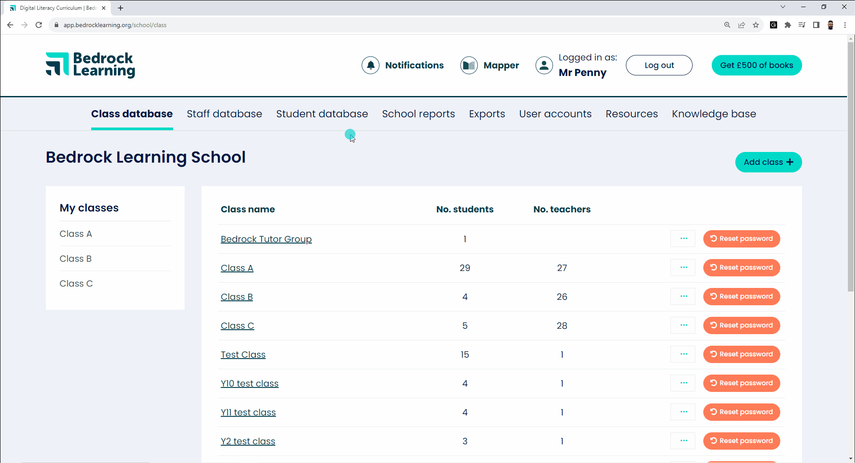
Task: Click the Notifications bell icon
Action: (x=370, y=65)
